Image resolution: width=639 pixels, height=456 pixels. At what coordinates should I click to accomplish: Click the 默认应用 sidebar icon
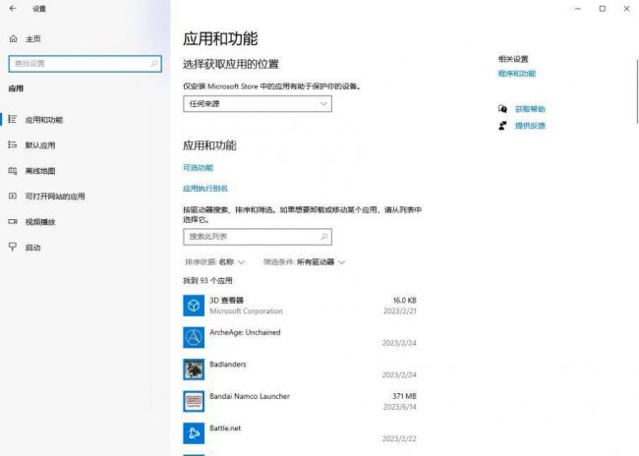coord(13,144)
